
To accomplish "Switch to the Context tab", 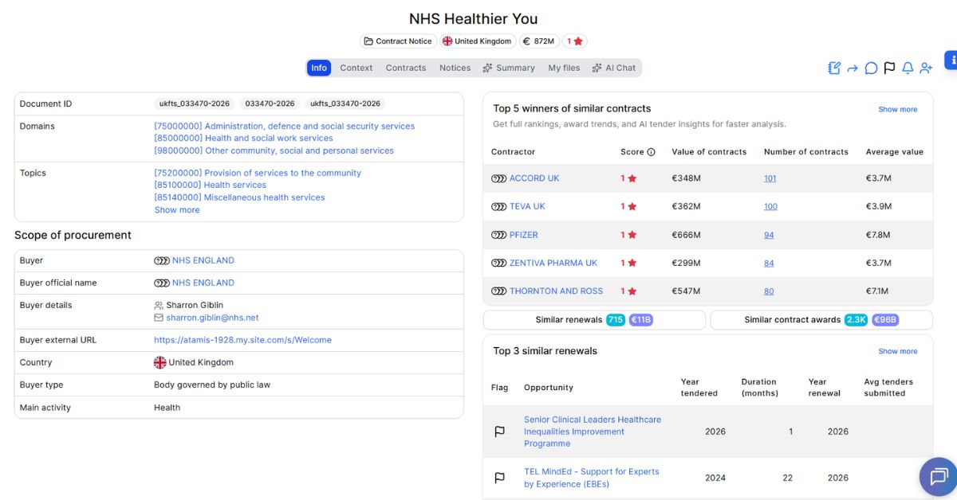I will click(x=356, y=68).
